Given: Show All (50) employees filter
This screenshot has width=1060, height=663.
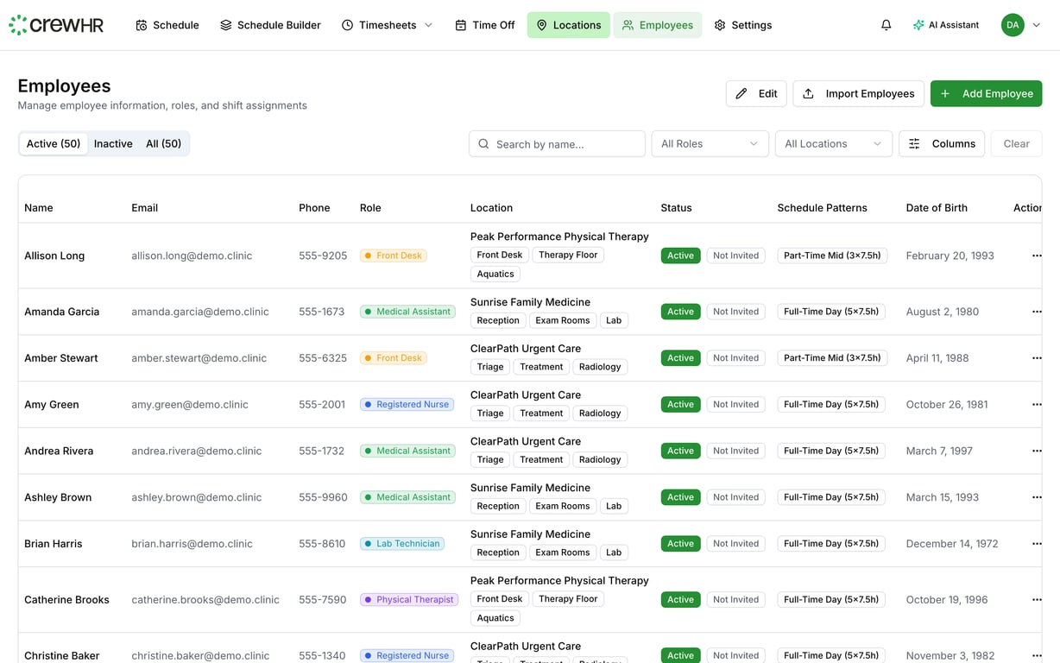Looking at the screenshot, I should (163, 143).
